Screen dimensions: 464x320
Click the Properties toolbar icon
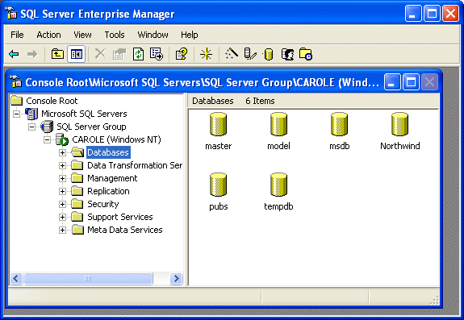coord(119,54)
